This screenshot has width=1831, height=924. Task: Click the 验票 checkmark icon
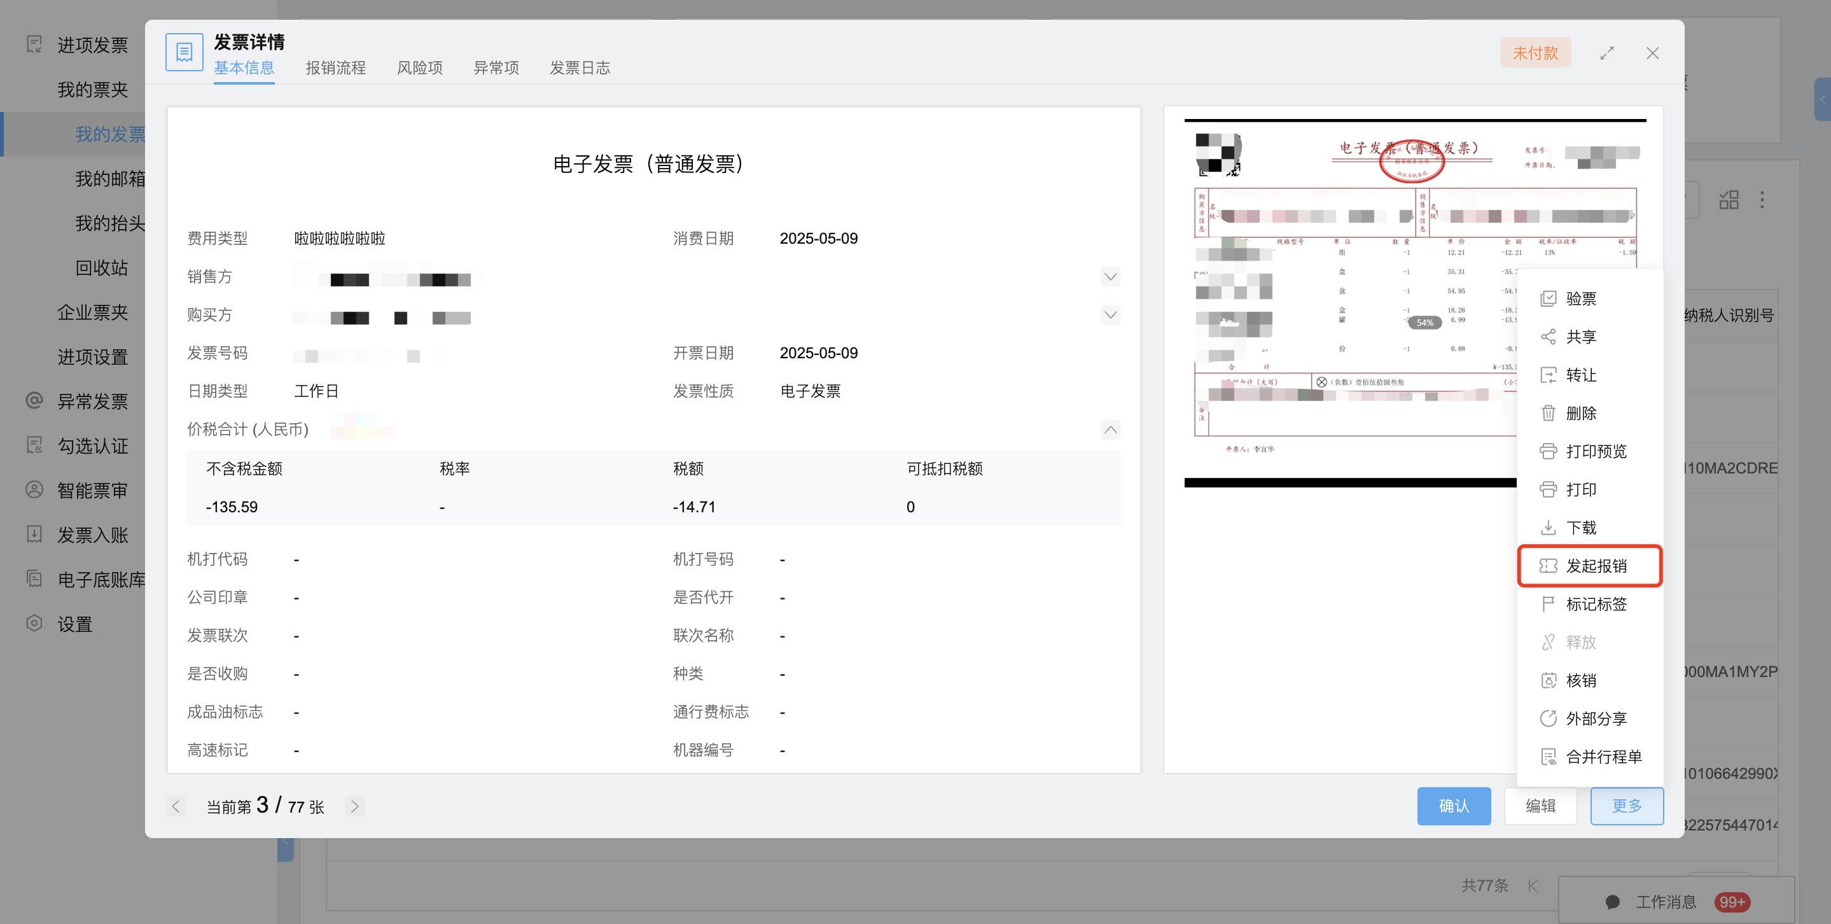pyautogui.click(x=1548, y=298)
